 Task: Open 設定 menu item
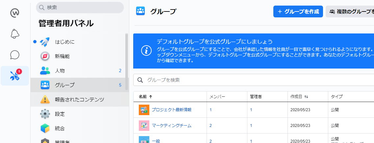point(79,114)
